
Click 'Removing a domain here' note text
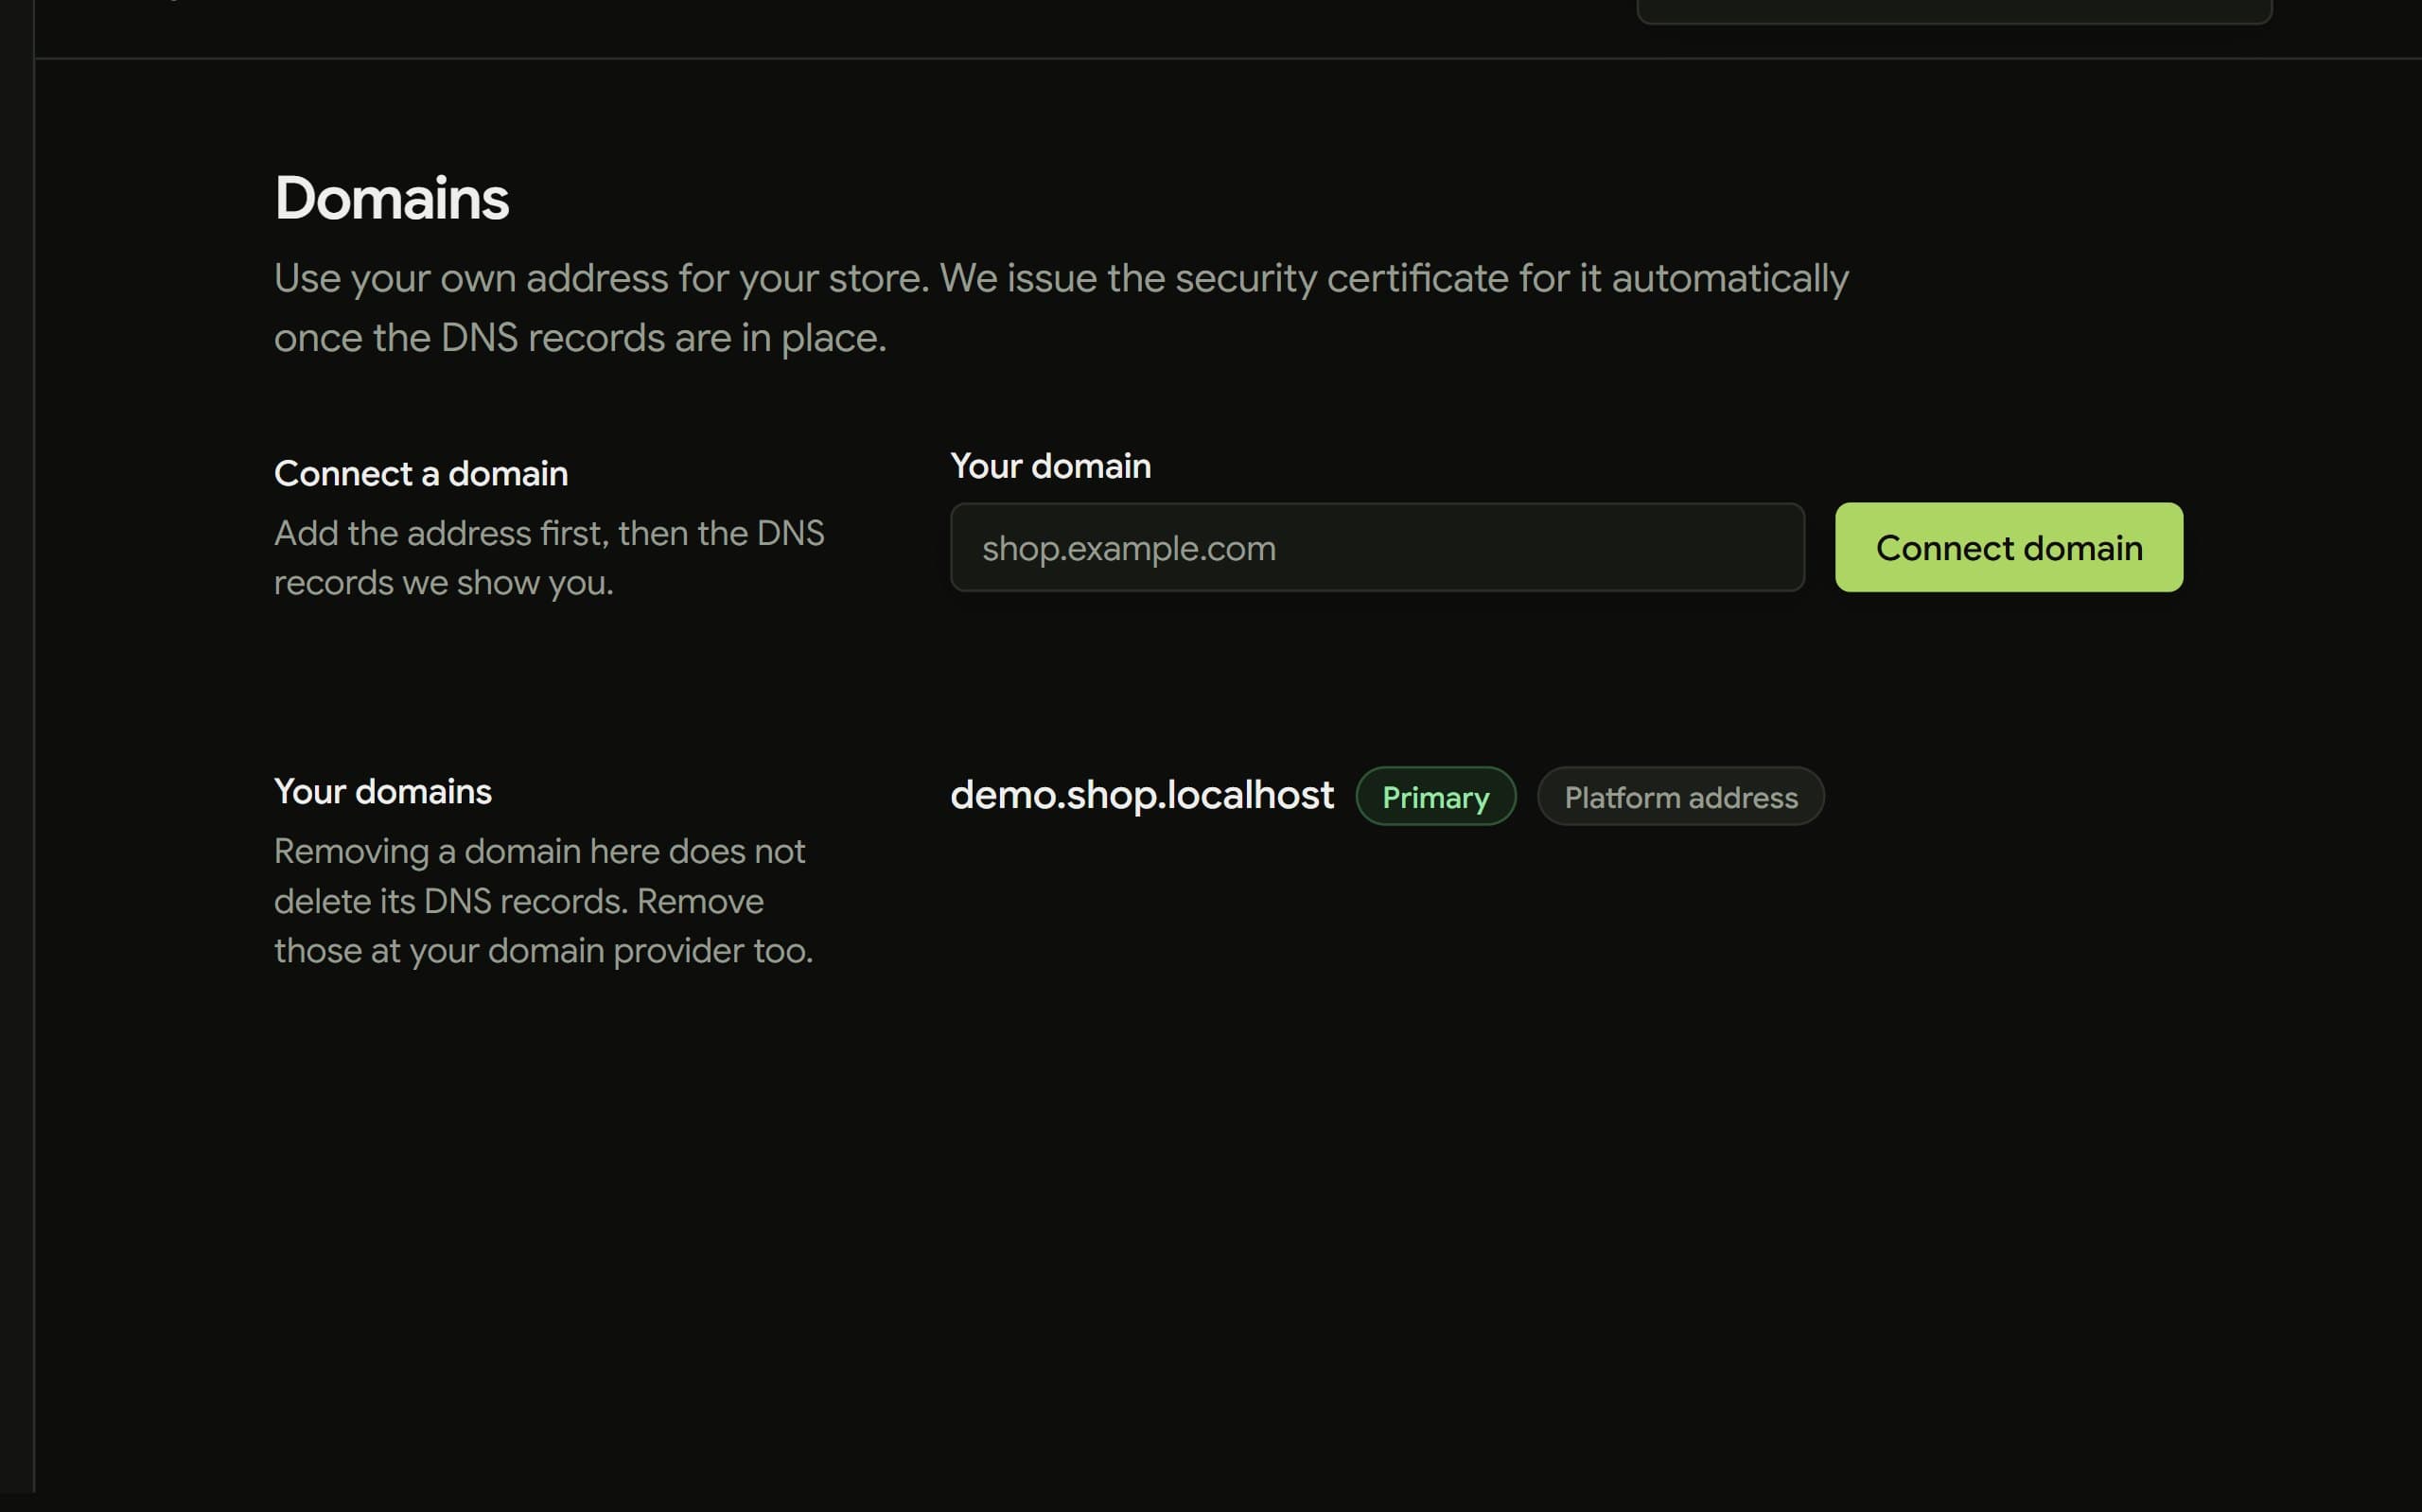544,900
